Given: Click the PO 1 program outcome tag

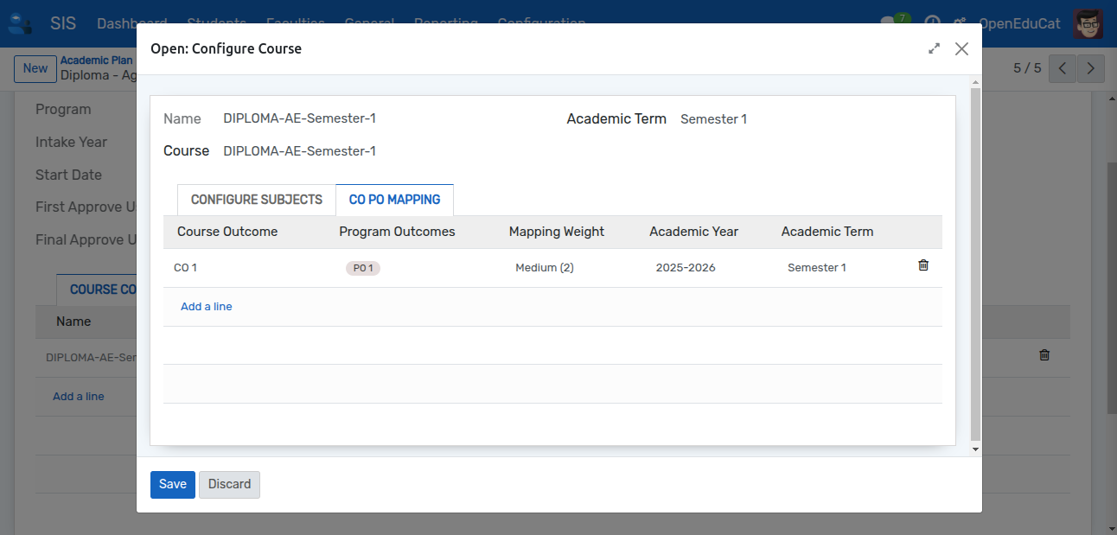Looking at the screenshot, I should tap(363, 268).
